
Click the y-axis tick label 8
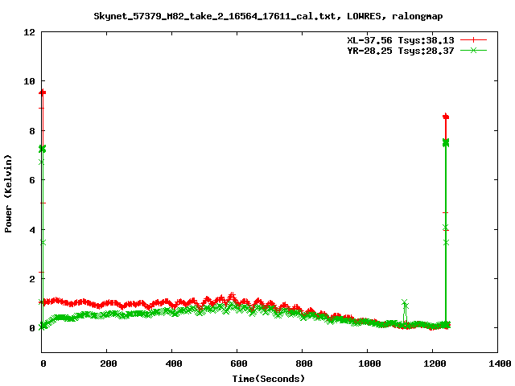click(x=32, y=131)
